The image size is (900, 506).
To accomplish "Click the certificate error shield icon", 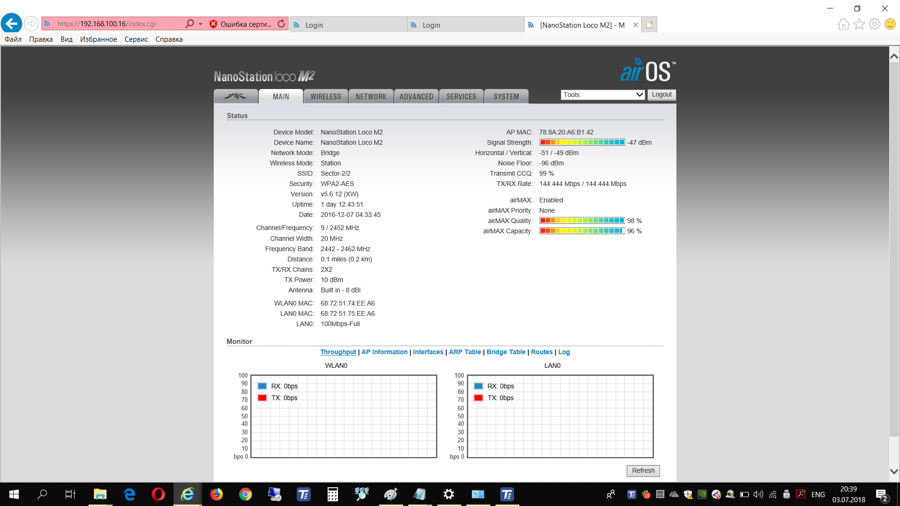I will point(213,24).
